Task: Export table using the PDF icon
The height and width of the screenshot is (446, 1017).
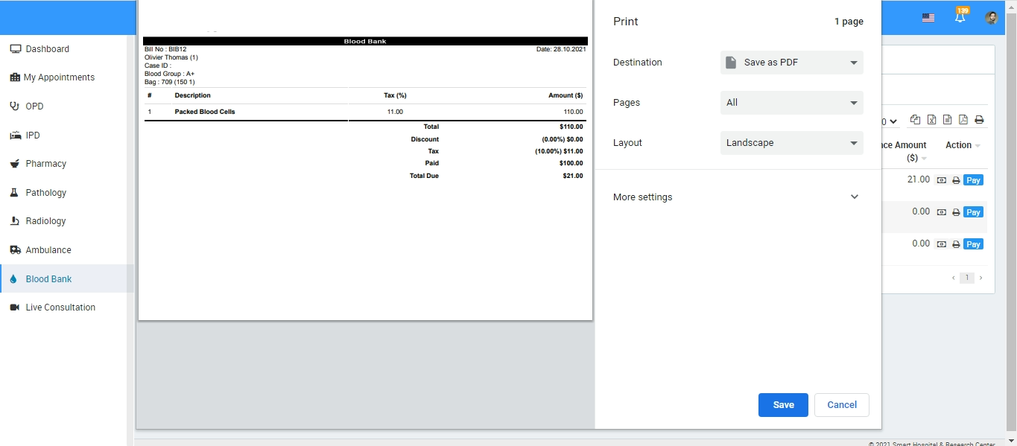Action: (963, 120)
